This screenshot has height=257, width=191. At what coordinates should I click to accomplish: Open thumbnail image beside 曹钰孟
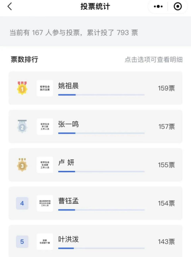pos(45,203)
